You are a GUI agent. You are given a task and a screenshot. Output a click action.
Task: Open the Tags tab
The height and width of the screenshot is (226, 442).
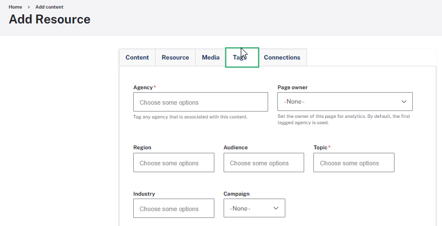pos(242,58)
